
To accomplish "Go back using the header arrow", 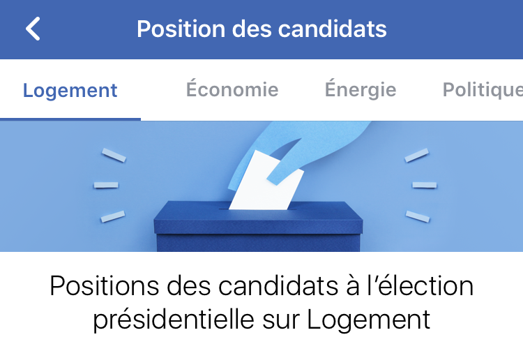I will point(33,29).
